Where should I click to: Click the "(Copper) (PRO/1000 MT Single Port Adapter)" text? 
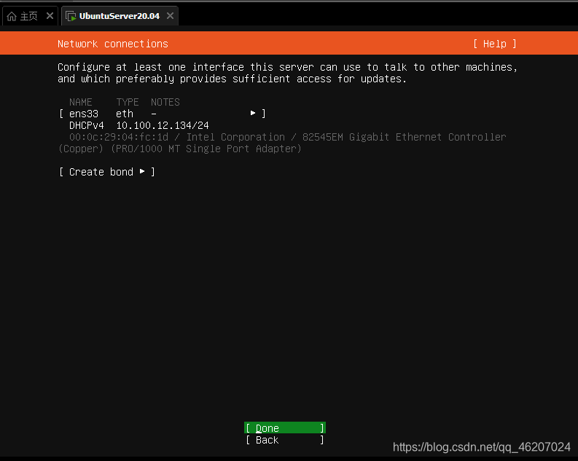[x=180, y=149]
